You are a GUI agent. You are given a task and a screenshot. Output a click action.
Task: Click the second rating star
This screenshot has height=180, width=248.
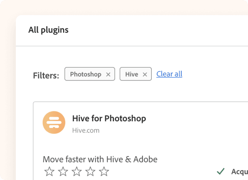tap(63, 171)
